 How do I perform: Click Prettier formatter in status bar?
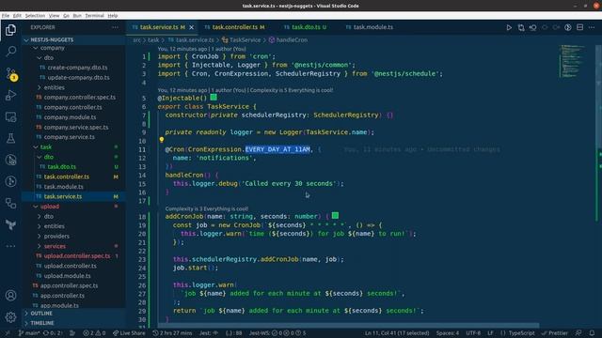click(x=554, y=333)
